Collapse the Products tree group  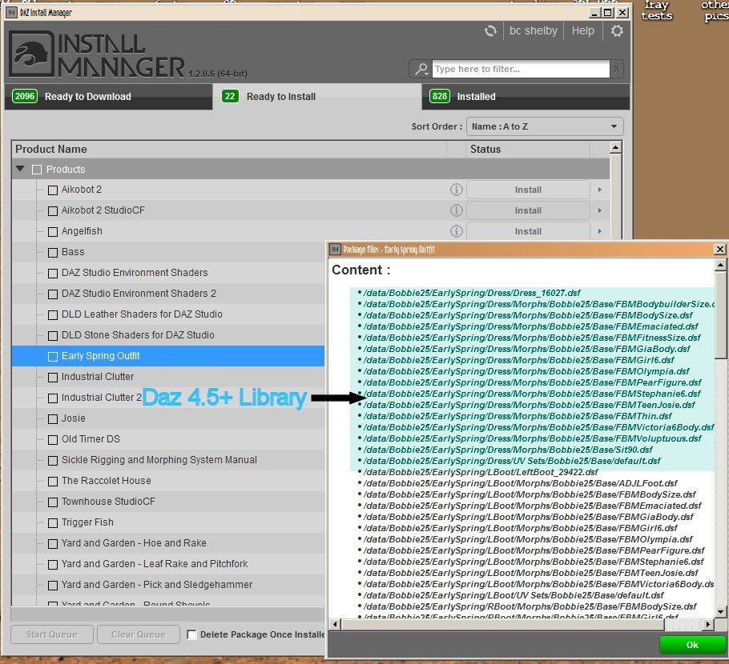pyautogui.click(x=20, y=169)
